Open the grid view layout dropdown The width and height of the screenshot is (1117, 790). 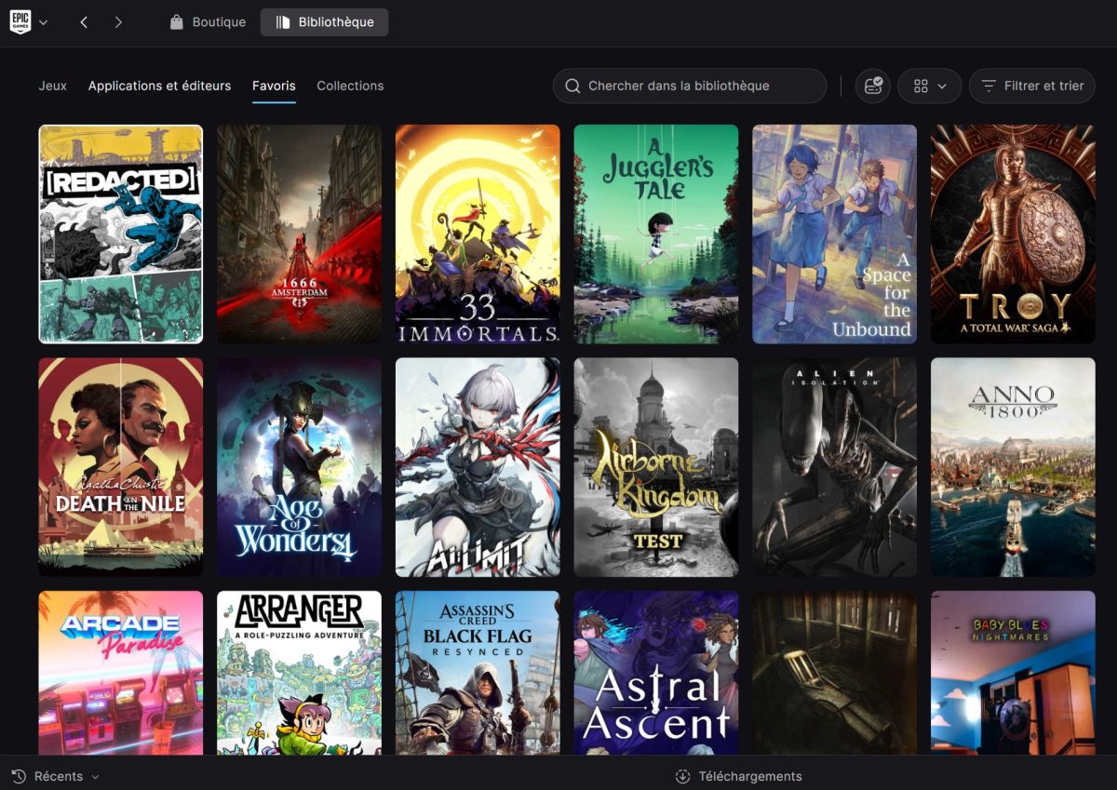pyautogui.click(x=929, y=86)
